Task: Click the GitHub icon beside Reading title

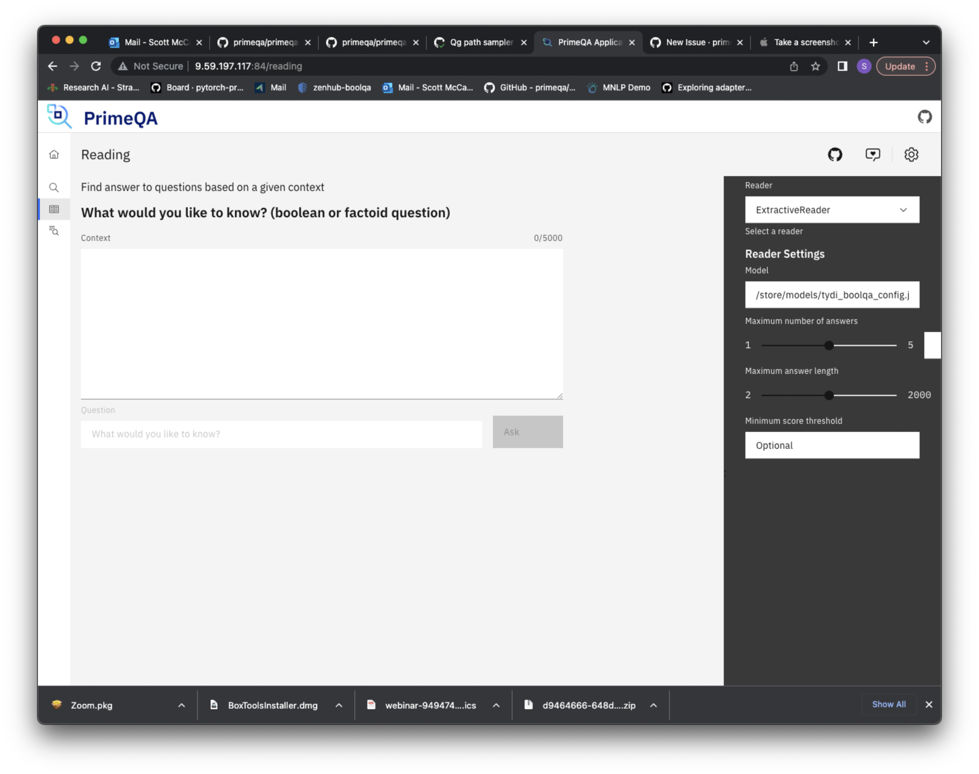Action: click(835, 155)
